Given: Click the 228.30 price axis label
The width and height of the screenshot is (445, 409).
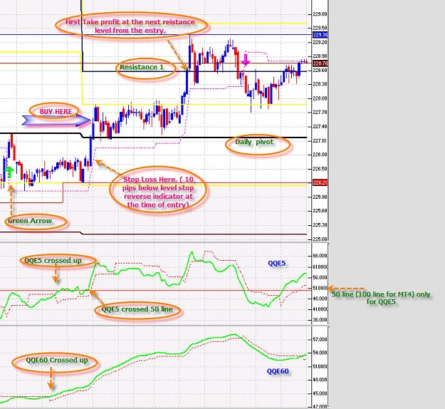Looking at the screenshot, I should click(x=320, y=84).
